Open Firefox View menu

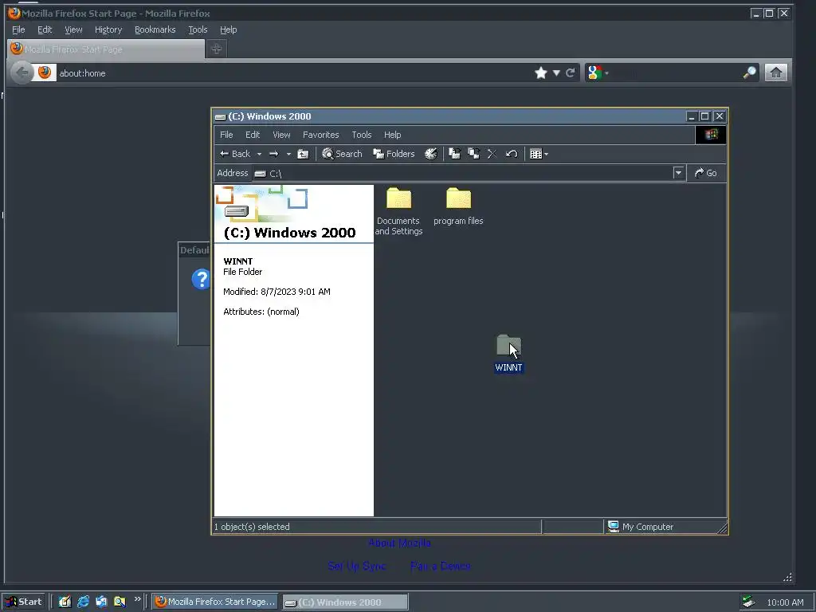click(x=73, y=29)
